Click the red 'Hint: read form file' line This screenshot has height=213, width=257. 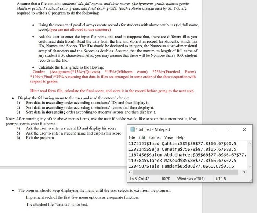click(112, 91)
